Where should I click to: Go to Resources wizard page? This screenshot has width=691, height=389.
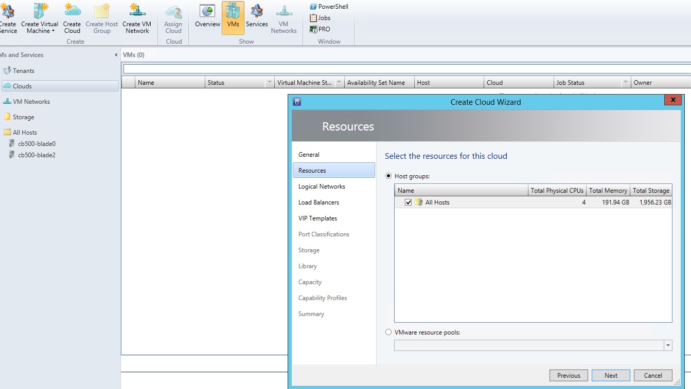click(334, 171)
